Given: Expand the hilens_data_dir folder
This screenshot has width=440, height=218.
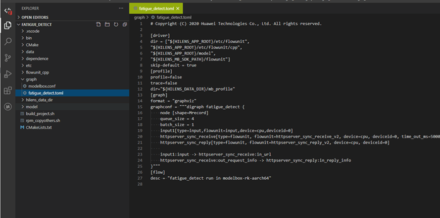Looking at the screenshot, I should tap(72, 100).
